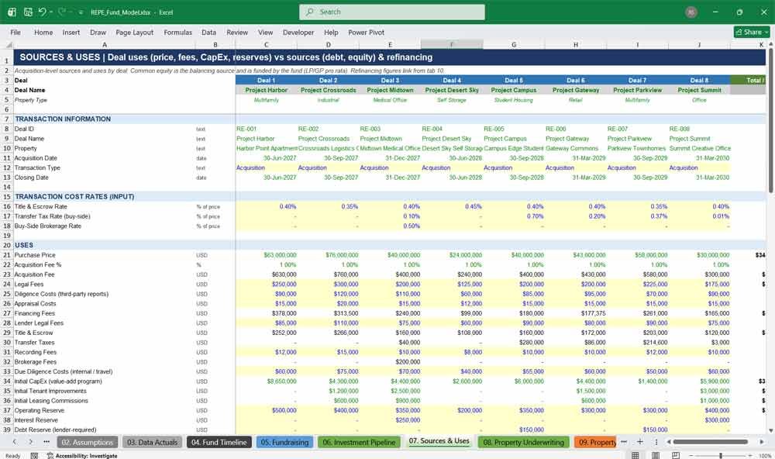Open the Help ribbon tab
The image size is (775, 459).
[331, 32]
